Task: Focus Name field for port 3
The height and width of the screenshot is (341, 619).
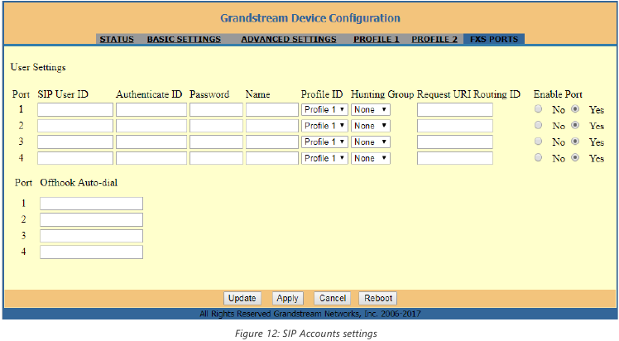Action: [x=272, y=142]
